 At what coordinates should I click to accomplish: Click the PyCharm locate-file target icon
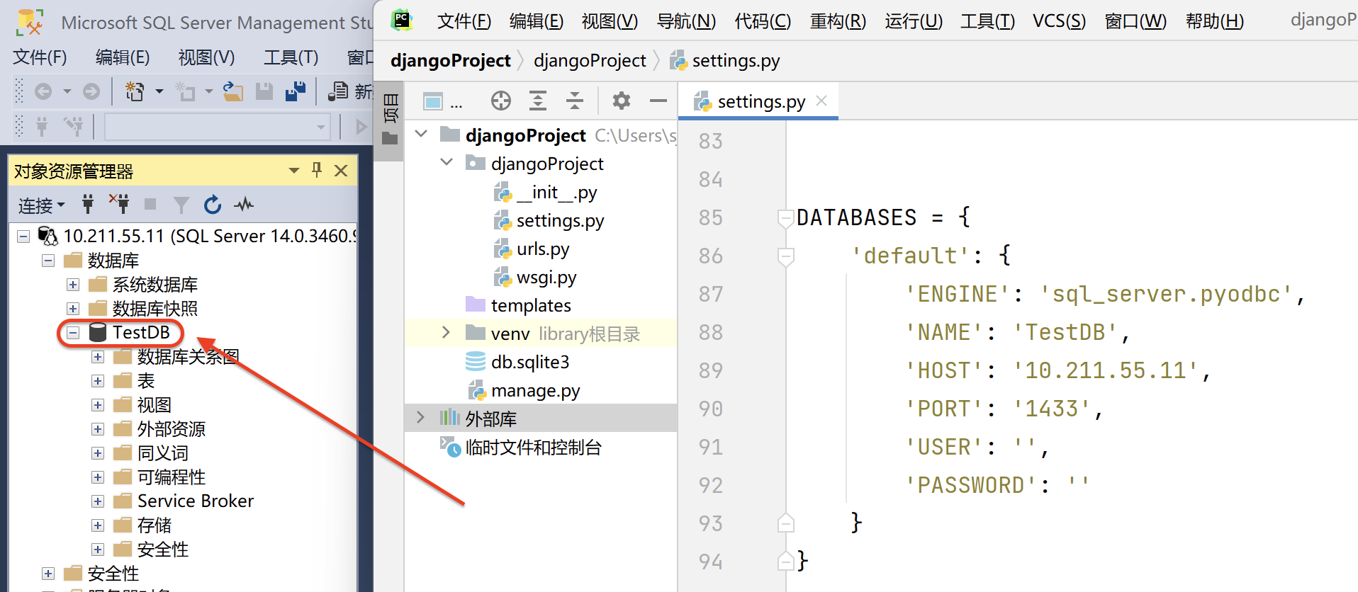[x=501, y=101]
